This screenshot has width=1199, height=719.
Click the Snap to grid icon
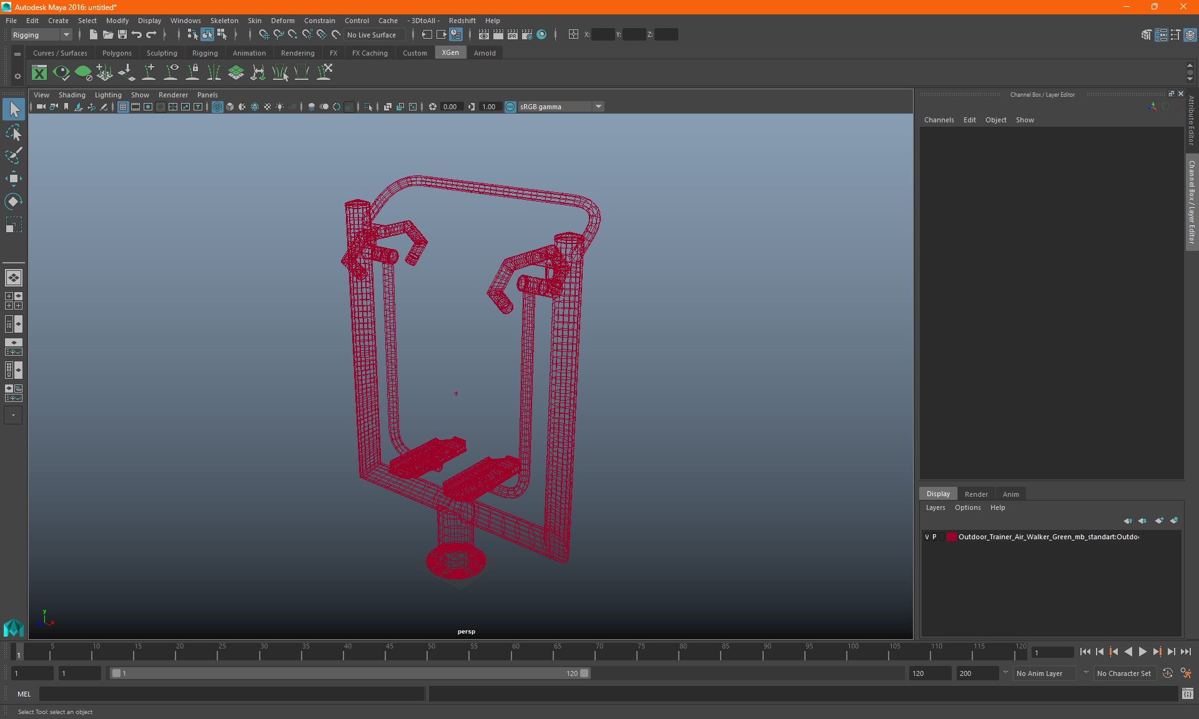(x=262, y=34)
